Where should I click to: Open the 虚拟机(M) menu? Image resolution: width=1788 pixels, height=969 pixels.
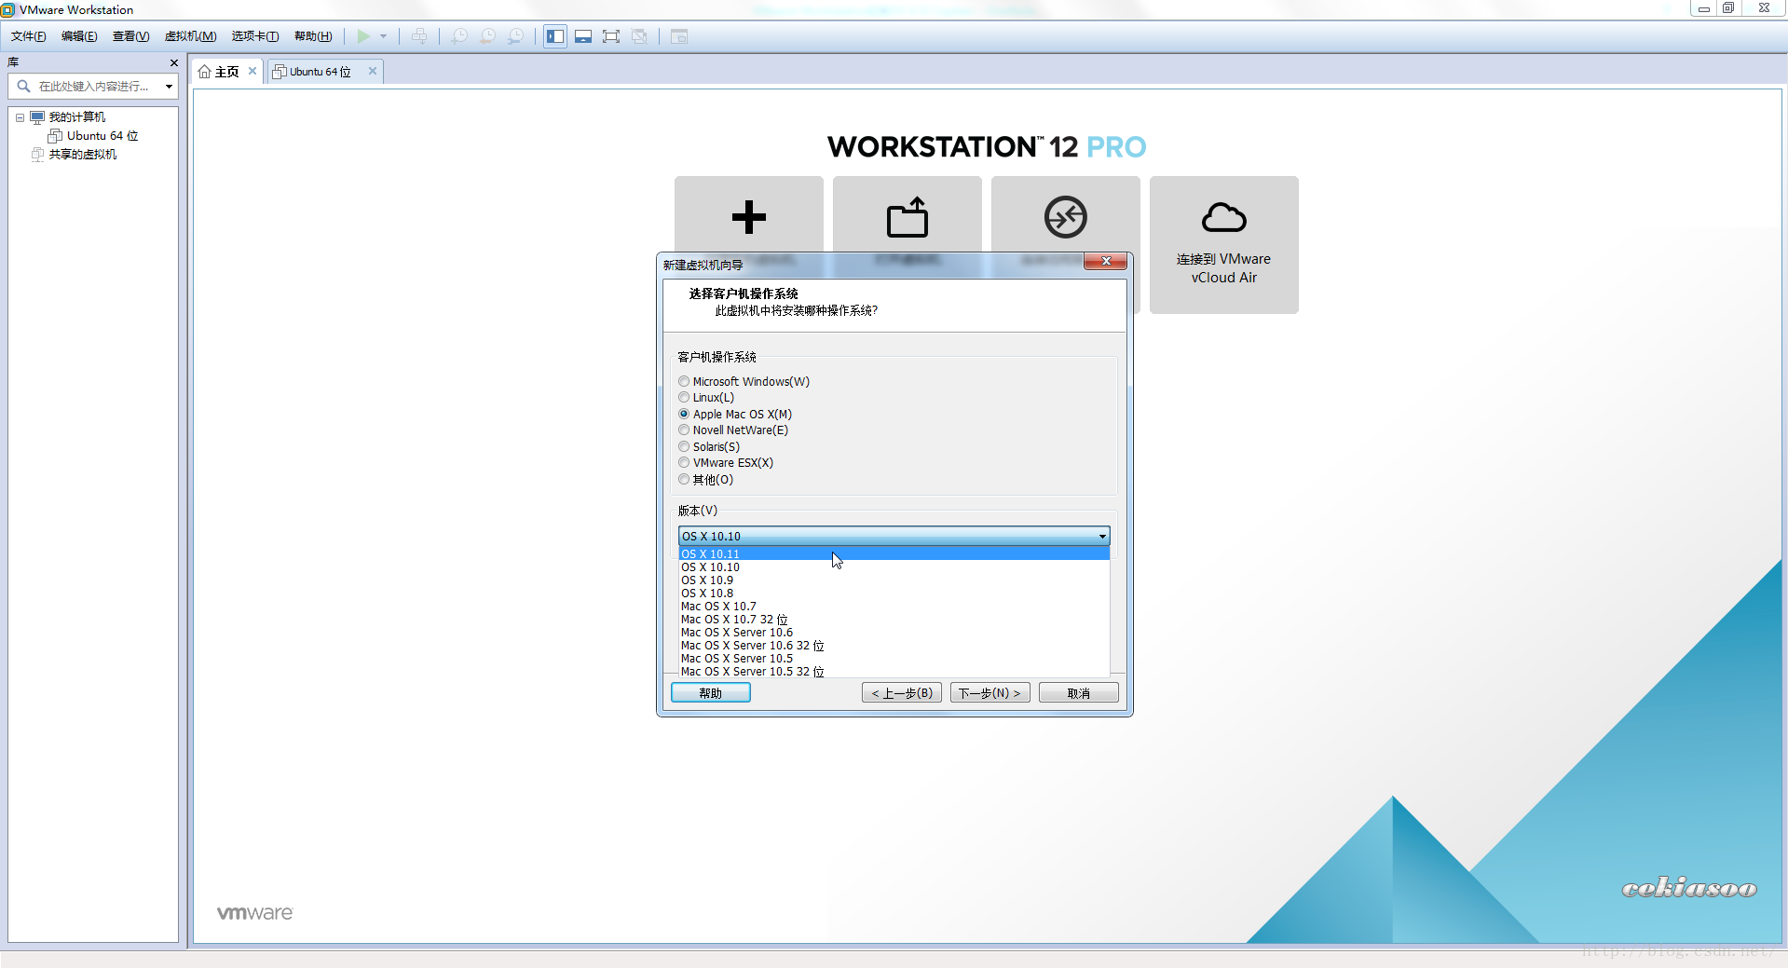coord(190,36)
